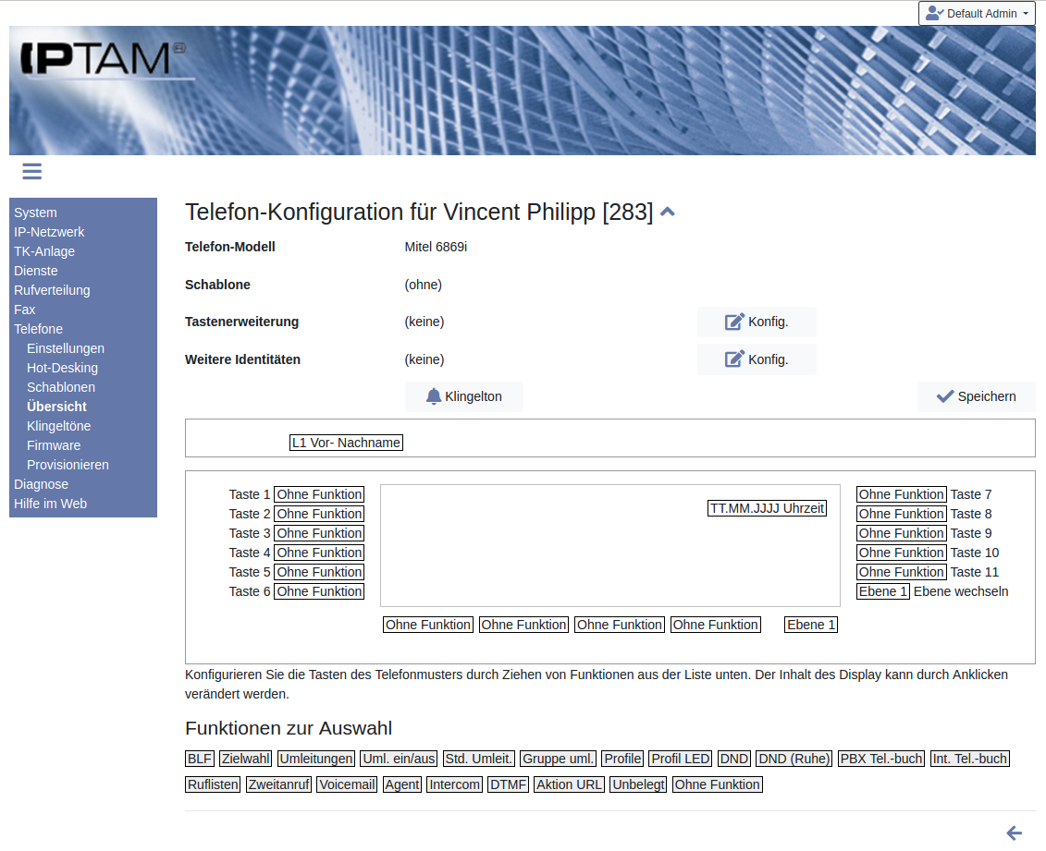The height and width of the screenshot is (851, 1046).
Task: Choose the DND (Ruhe) function
Action: [794, 759]
